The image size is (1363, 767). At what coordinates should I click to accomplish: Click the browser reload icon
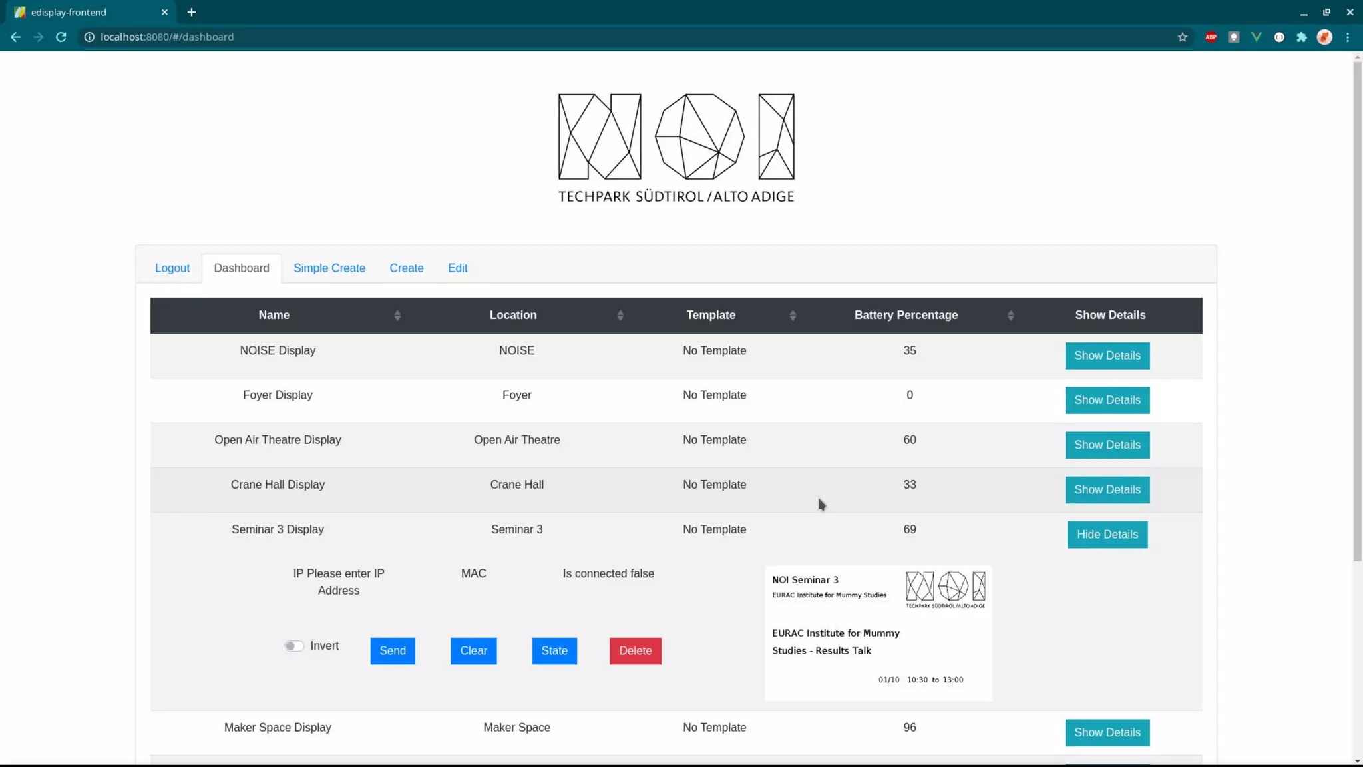tap(61, 37)
